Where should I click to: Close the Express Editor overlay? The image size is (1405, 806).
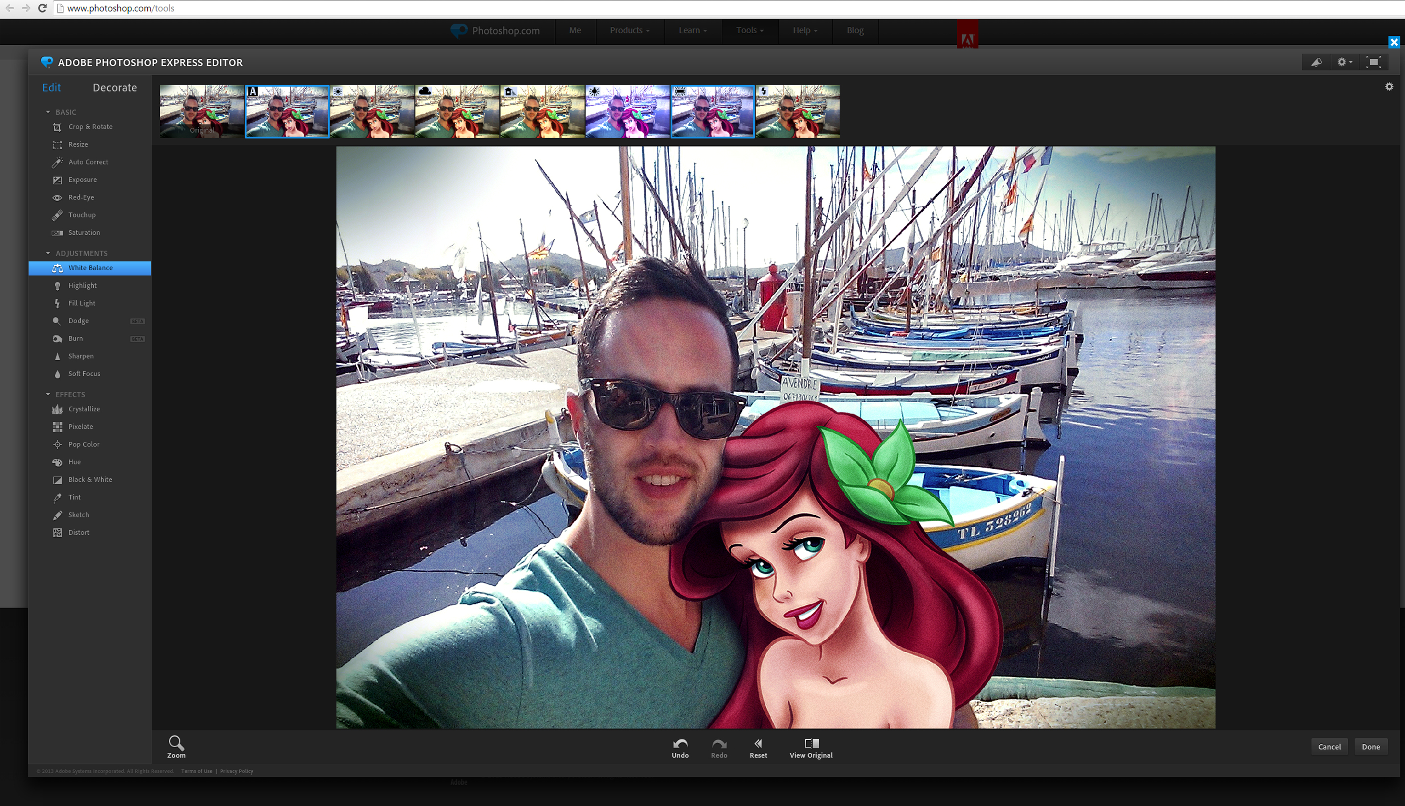pyautogui.click(x=1394, y=42)
